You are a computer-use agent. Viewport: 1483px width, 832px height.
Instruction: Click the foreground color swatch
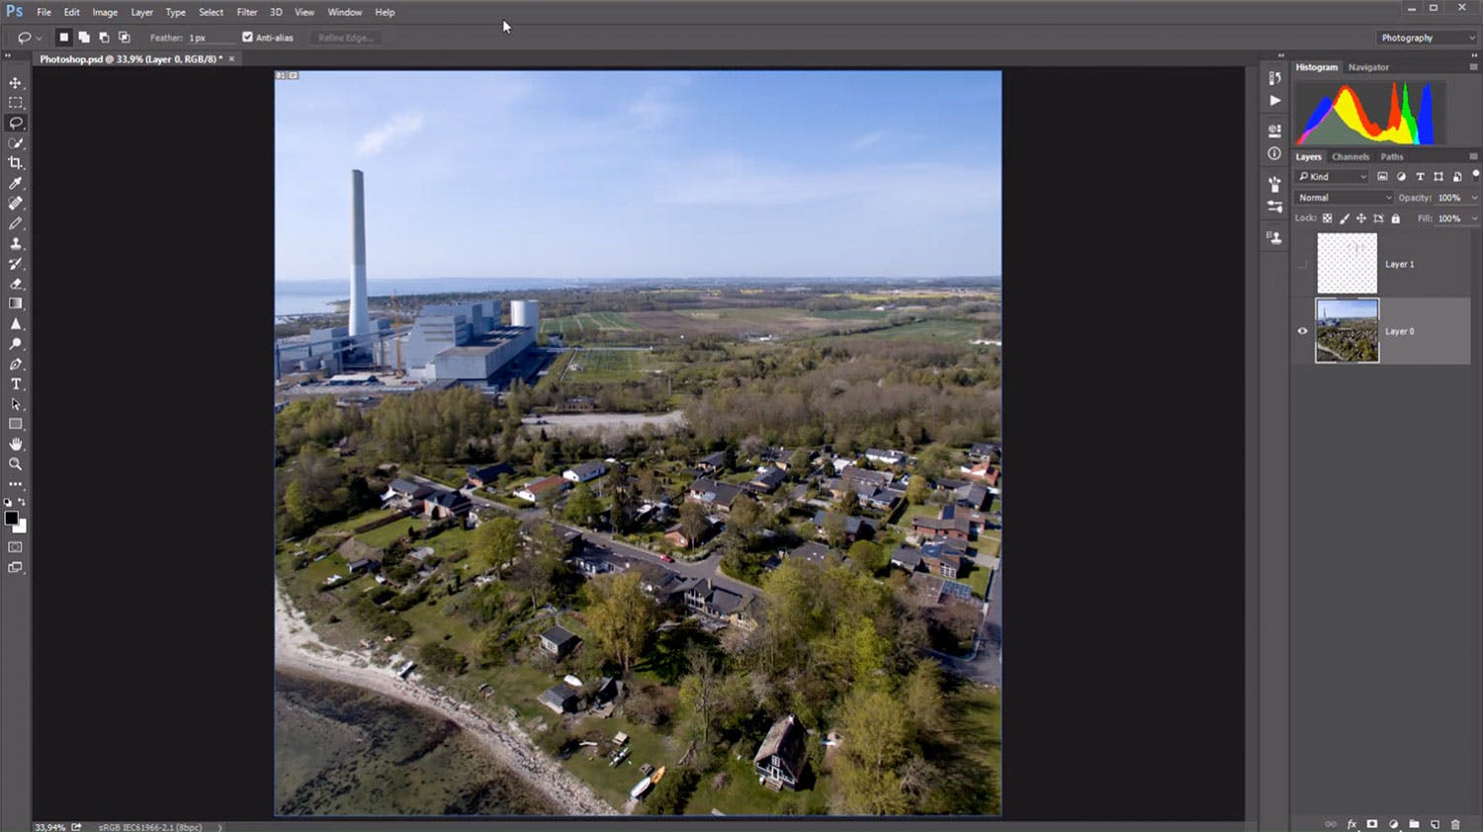coord(11,519)
